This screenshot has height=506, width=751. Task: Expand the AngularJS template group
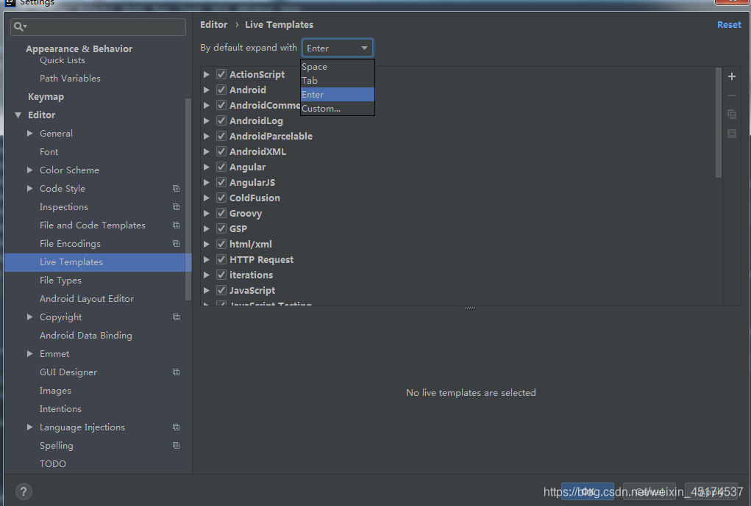click(x=207, y=182)
